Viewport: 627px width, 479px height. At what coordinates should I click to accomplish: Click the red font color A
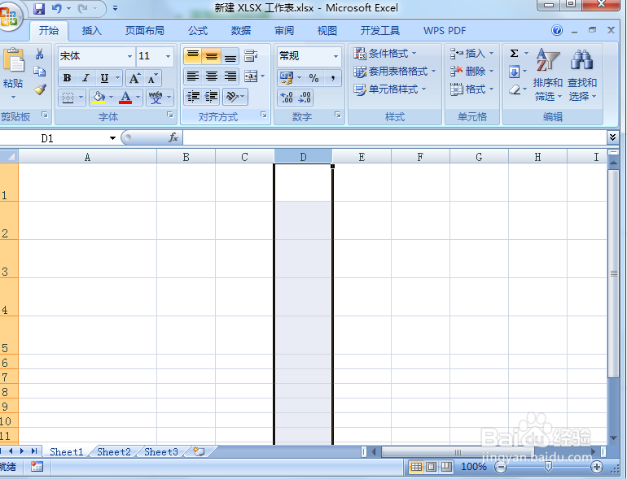click(125, 97)
